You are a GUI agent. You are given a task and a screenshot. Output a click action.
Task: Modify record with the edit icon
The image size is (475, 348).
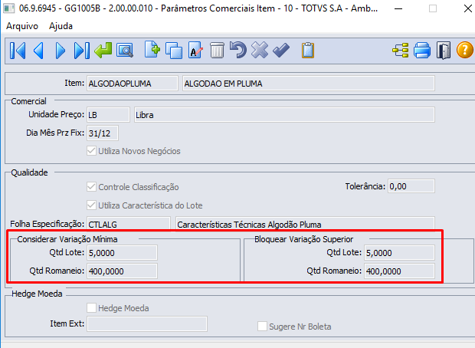pyautogui.click(x=195, y=51)
